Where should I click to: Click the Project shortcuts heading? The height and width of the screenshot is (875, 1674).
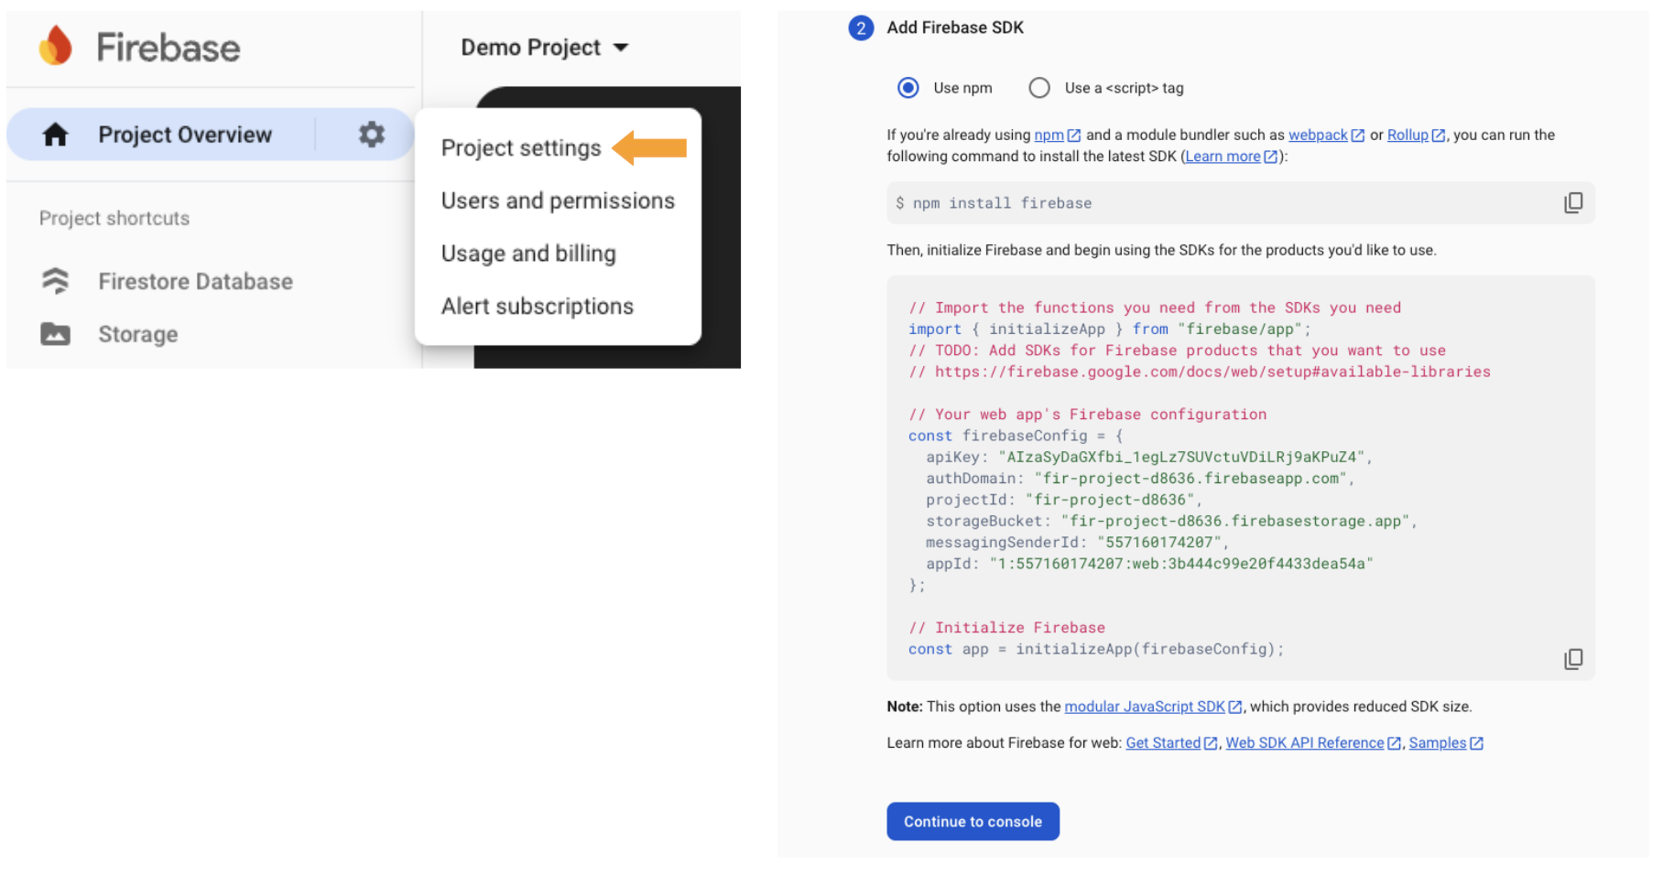114,218
